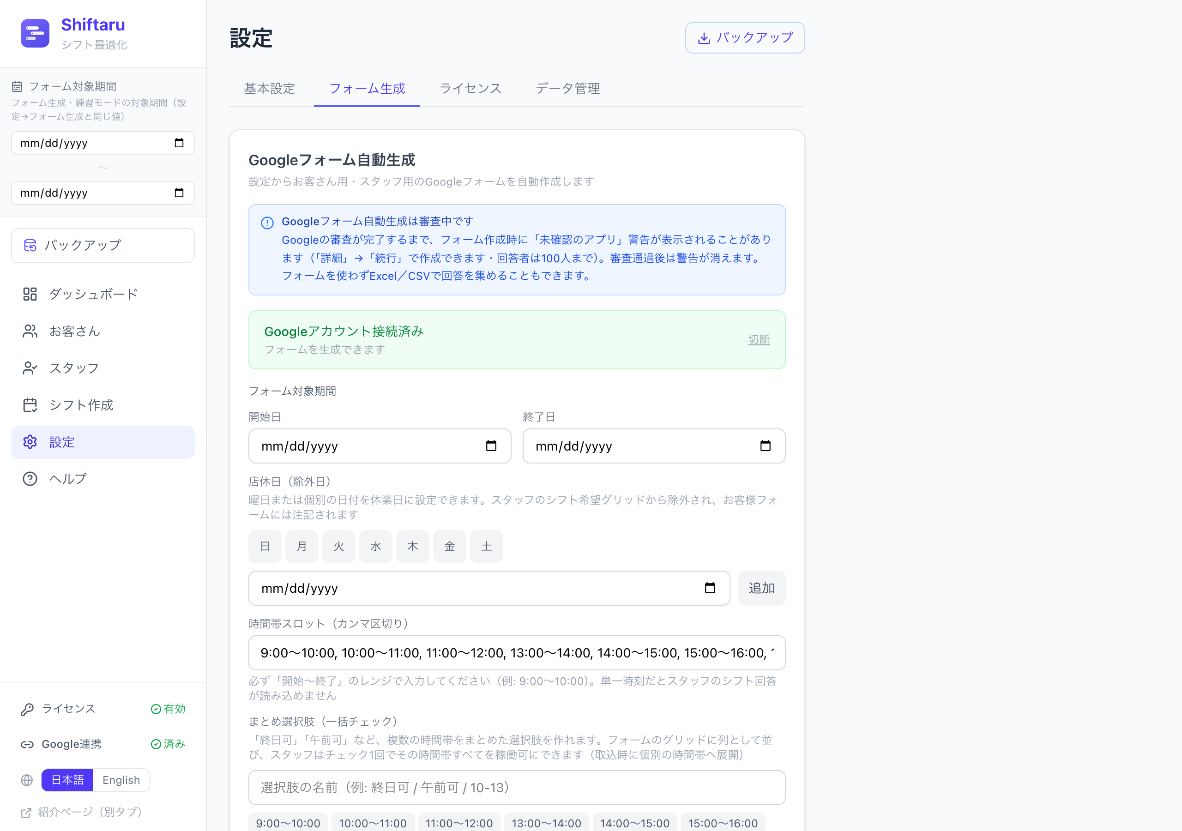The width and height of the screenshot is (1182, 831).
Task: Click the 選択肢の名前 input field
Action: (517, 788)
